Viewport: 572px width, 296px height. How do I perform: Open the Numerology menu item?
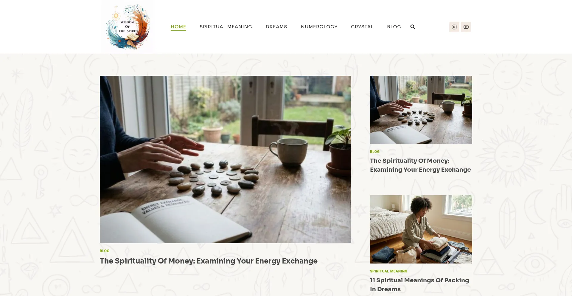(319, 27)
